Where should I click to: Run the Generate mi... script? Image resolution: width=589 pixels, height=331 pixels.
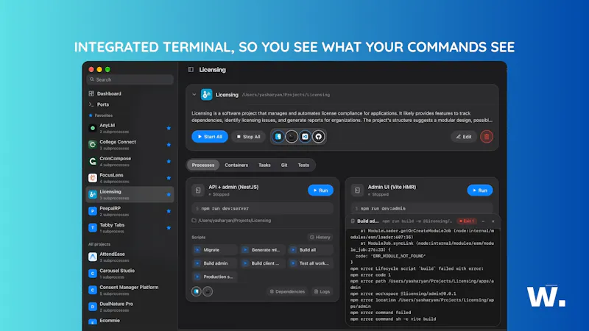pos(263,249)
